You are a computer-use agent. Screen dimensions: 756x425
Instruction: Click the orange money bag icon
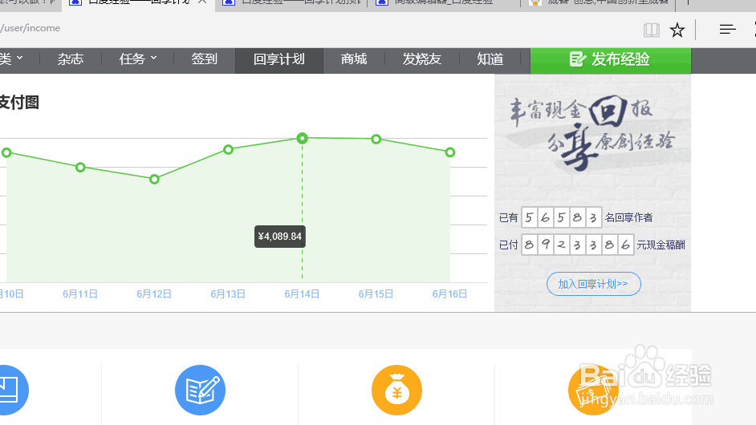pos(396,390)
